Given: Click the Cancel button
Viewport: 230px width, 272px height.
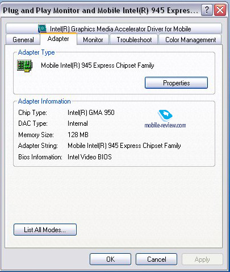Looking at the screenshot, I should pos(156,259).
